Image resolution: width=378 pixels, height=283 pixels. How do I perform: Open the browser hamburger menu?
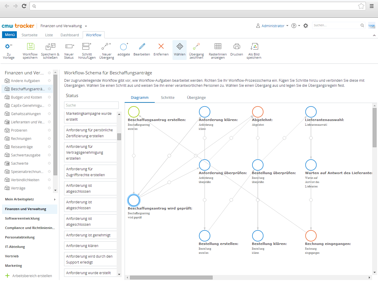372,6
